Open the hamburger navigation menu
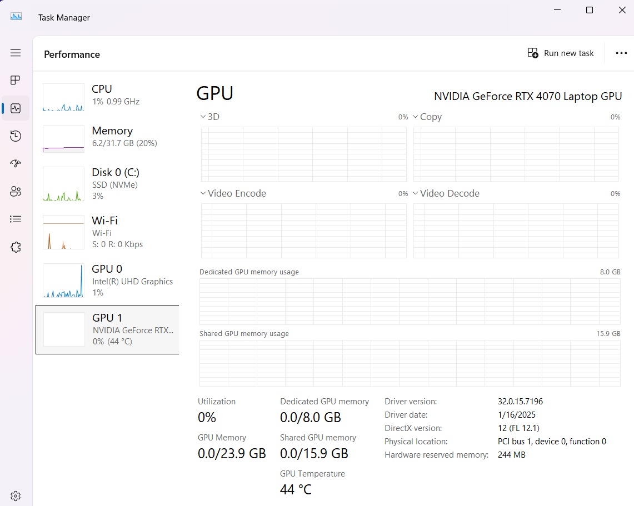Image resolution: width=634 pixels, height=506 pixels. pyautogui.click(x=16, y=53)
